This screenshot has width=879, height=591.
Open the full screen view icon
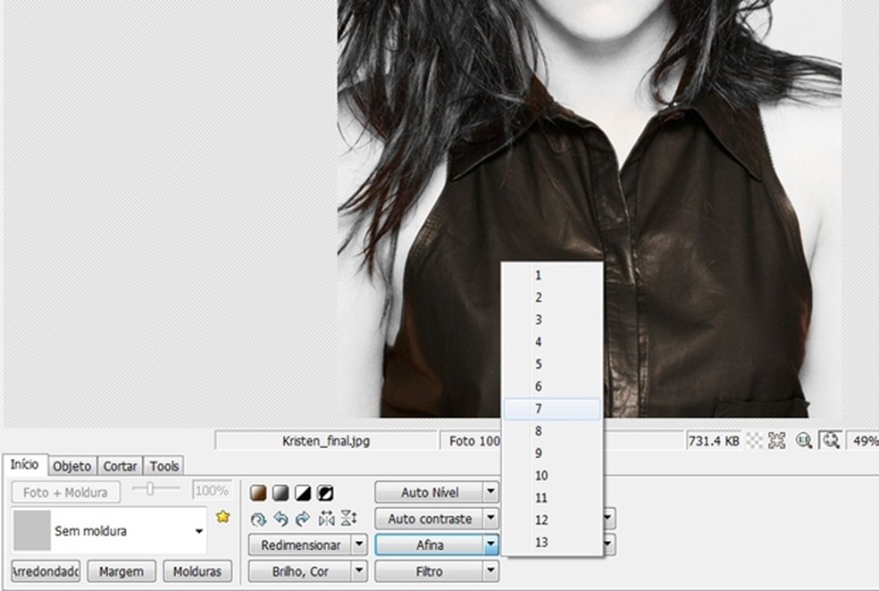(x=776, y=440)
